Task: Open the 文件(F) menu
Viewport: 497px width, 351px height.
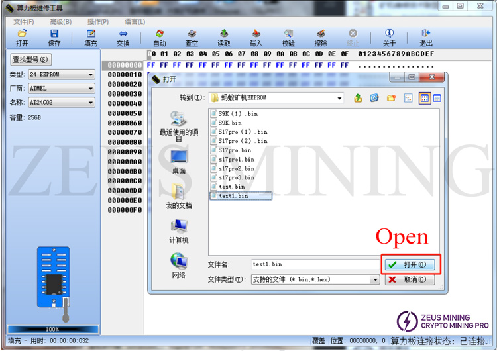Action: tap(24, 21)
